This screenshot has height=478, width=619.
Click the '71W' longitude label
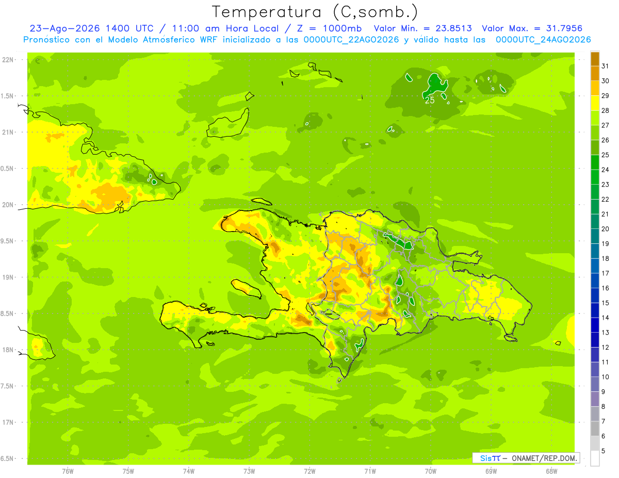click(x=370, y=471)
